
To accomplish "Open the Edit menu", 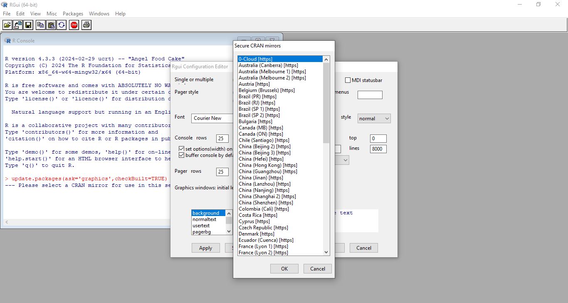I will [20, 14].
